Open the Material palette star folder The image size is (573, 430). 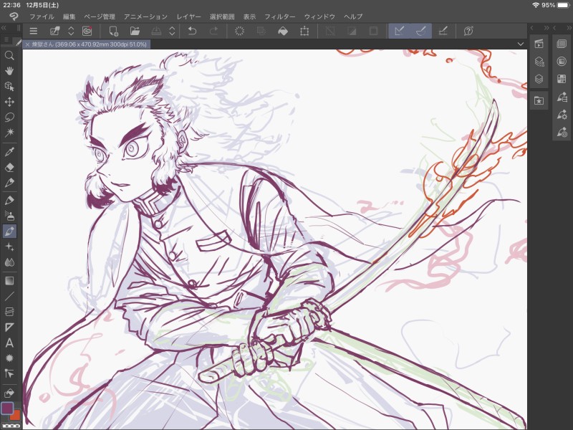[x=539, y=100]
